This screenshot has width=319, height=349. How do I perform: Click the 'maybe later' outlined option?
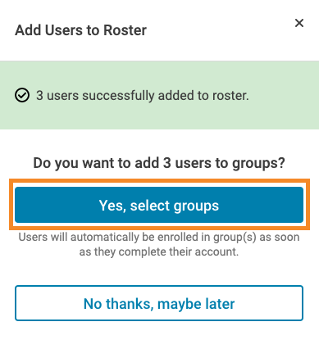[x=159, y=303]
